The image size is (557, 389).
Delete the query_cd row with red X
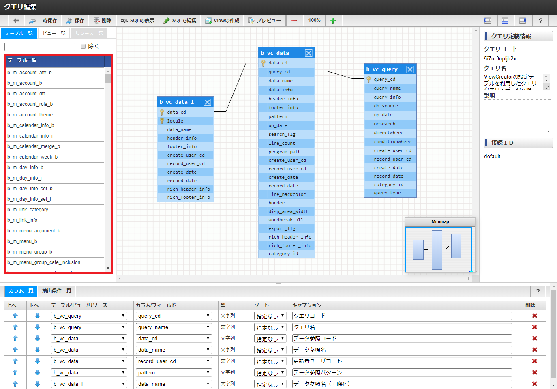pos(535,316)
